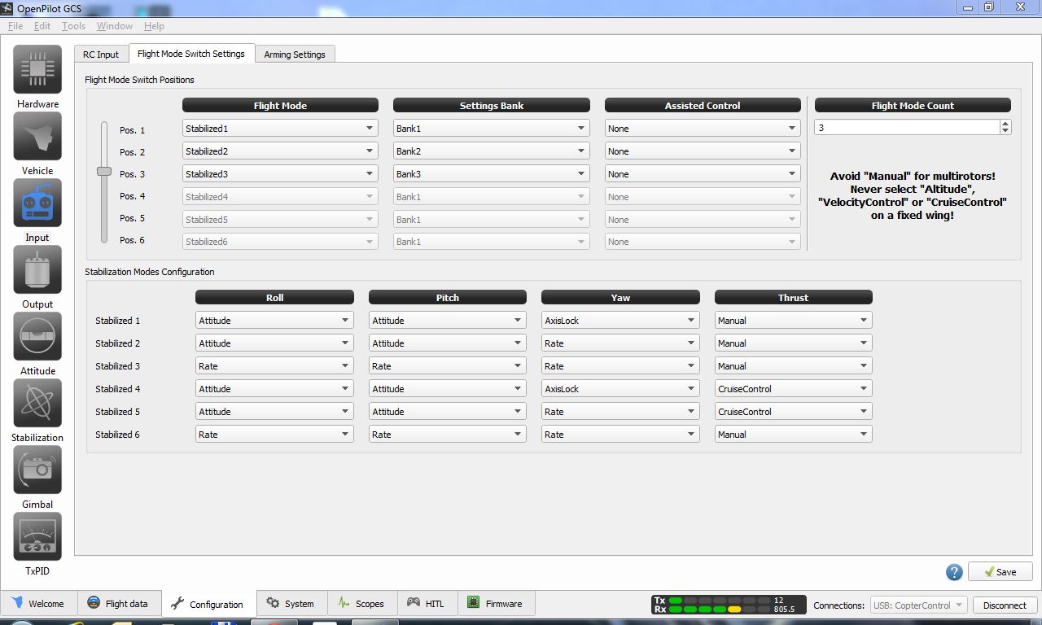Image resolution: width=1042 pixels, height=625 pixels.
Task: Open Stabilized 3 Roll Rate dropdown
Action: (274, 366)
